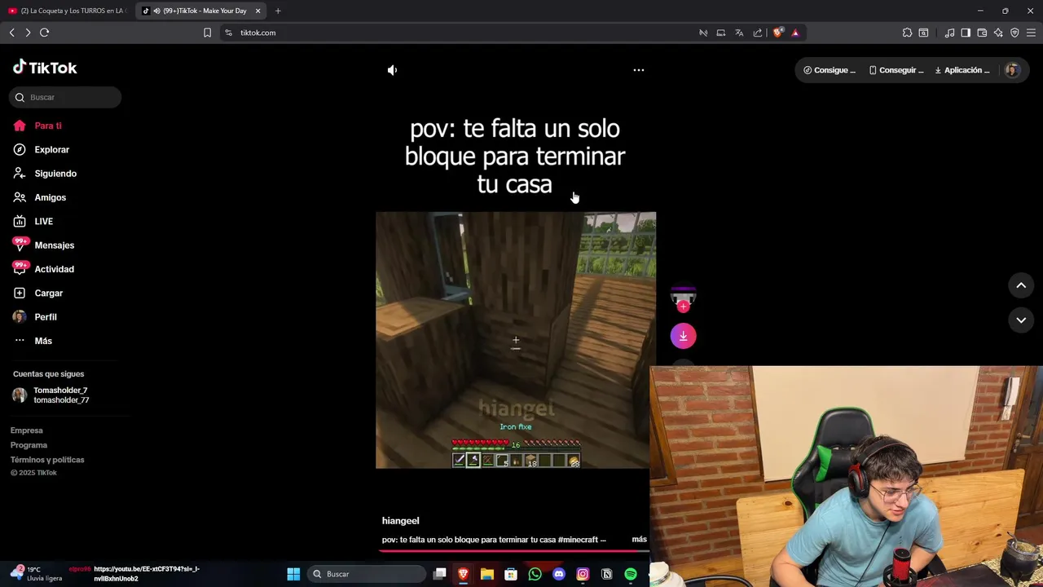This screenshot has height=587, width=1043.
Task: Open WhatsApp from the taskbar
Action: coord(535,574)
